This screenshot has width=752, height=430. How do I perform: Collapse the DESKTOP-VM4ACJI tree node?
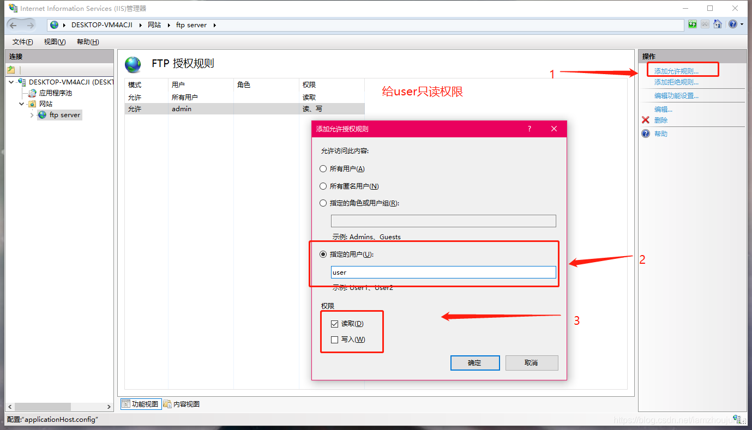[13, 82]
